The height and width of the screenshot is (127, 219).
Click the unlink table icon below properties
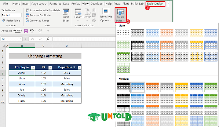(x=94, y=20)
